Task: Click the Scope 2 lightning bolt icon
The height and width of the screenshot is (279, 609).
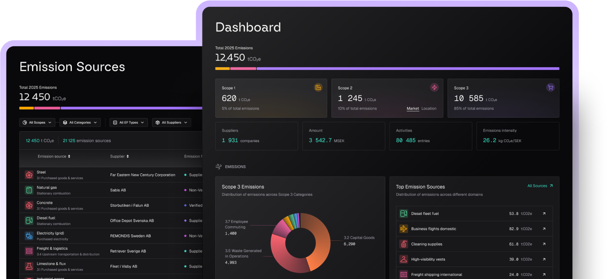Action: click(434, 87)
